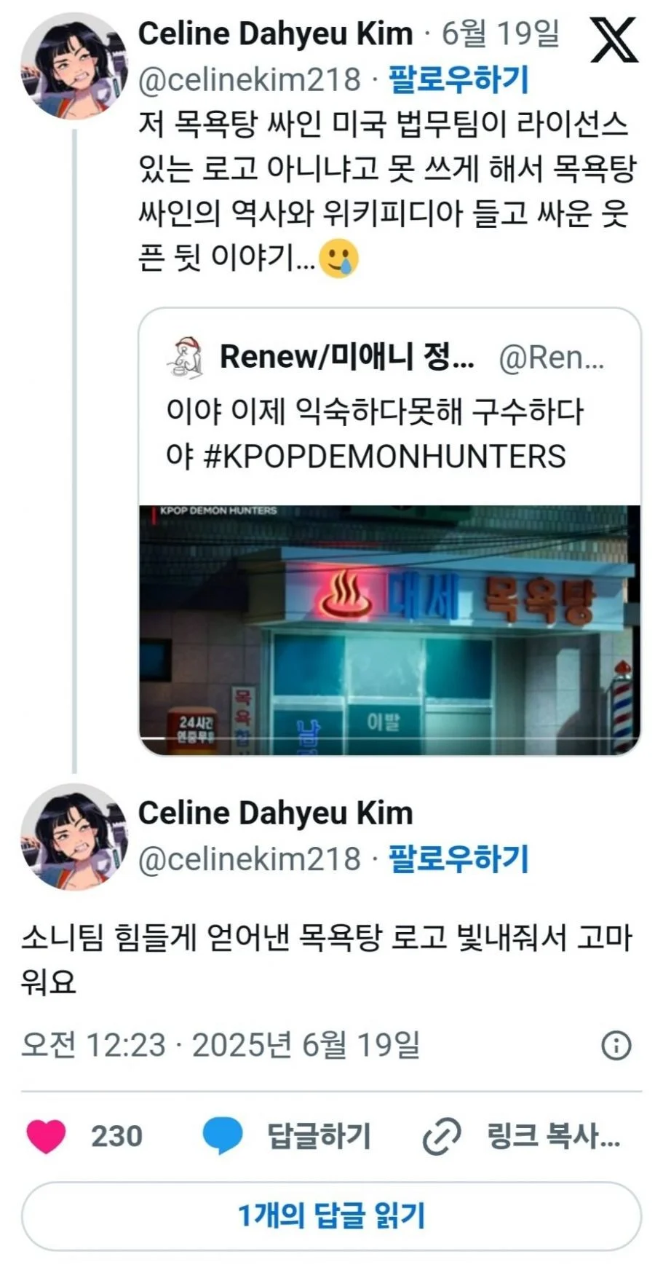655x1270 pixels.
Task: Like the tweet with the pink heart icon
Action: (46, 1136)
